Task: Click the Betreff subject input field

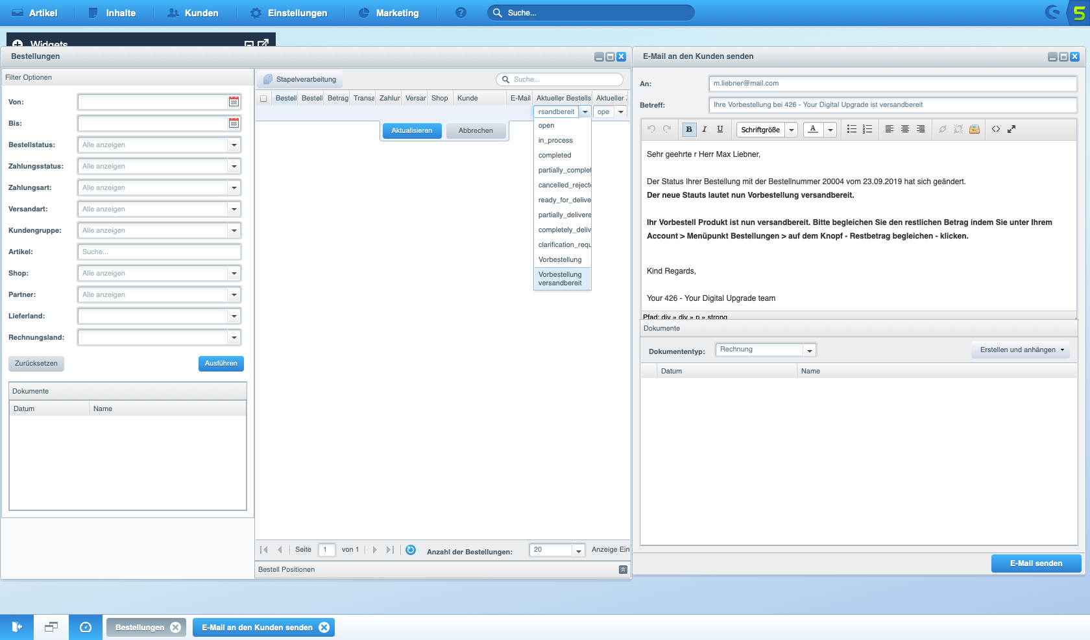Action: pyautogui.click(x=893, y=104)
